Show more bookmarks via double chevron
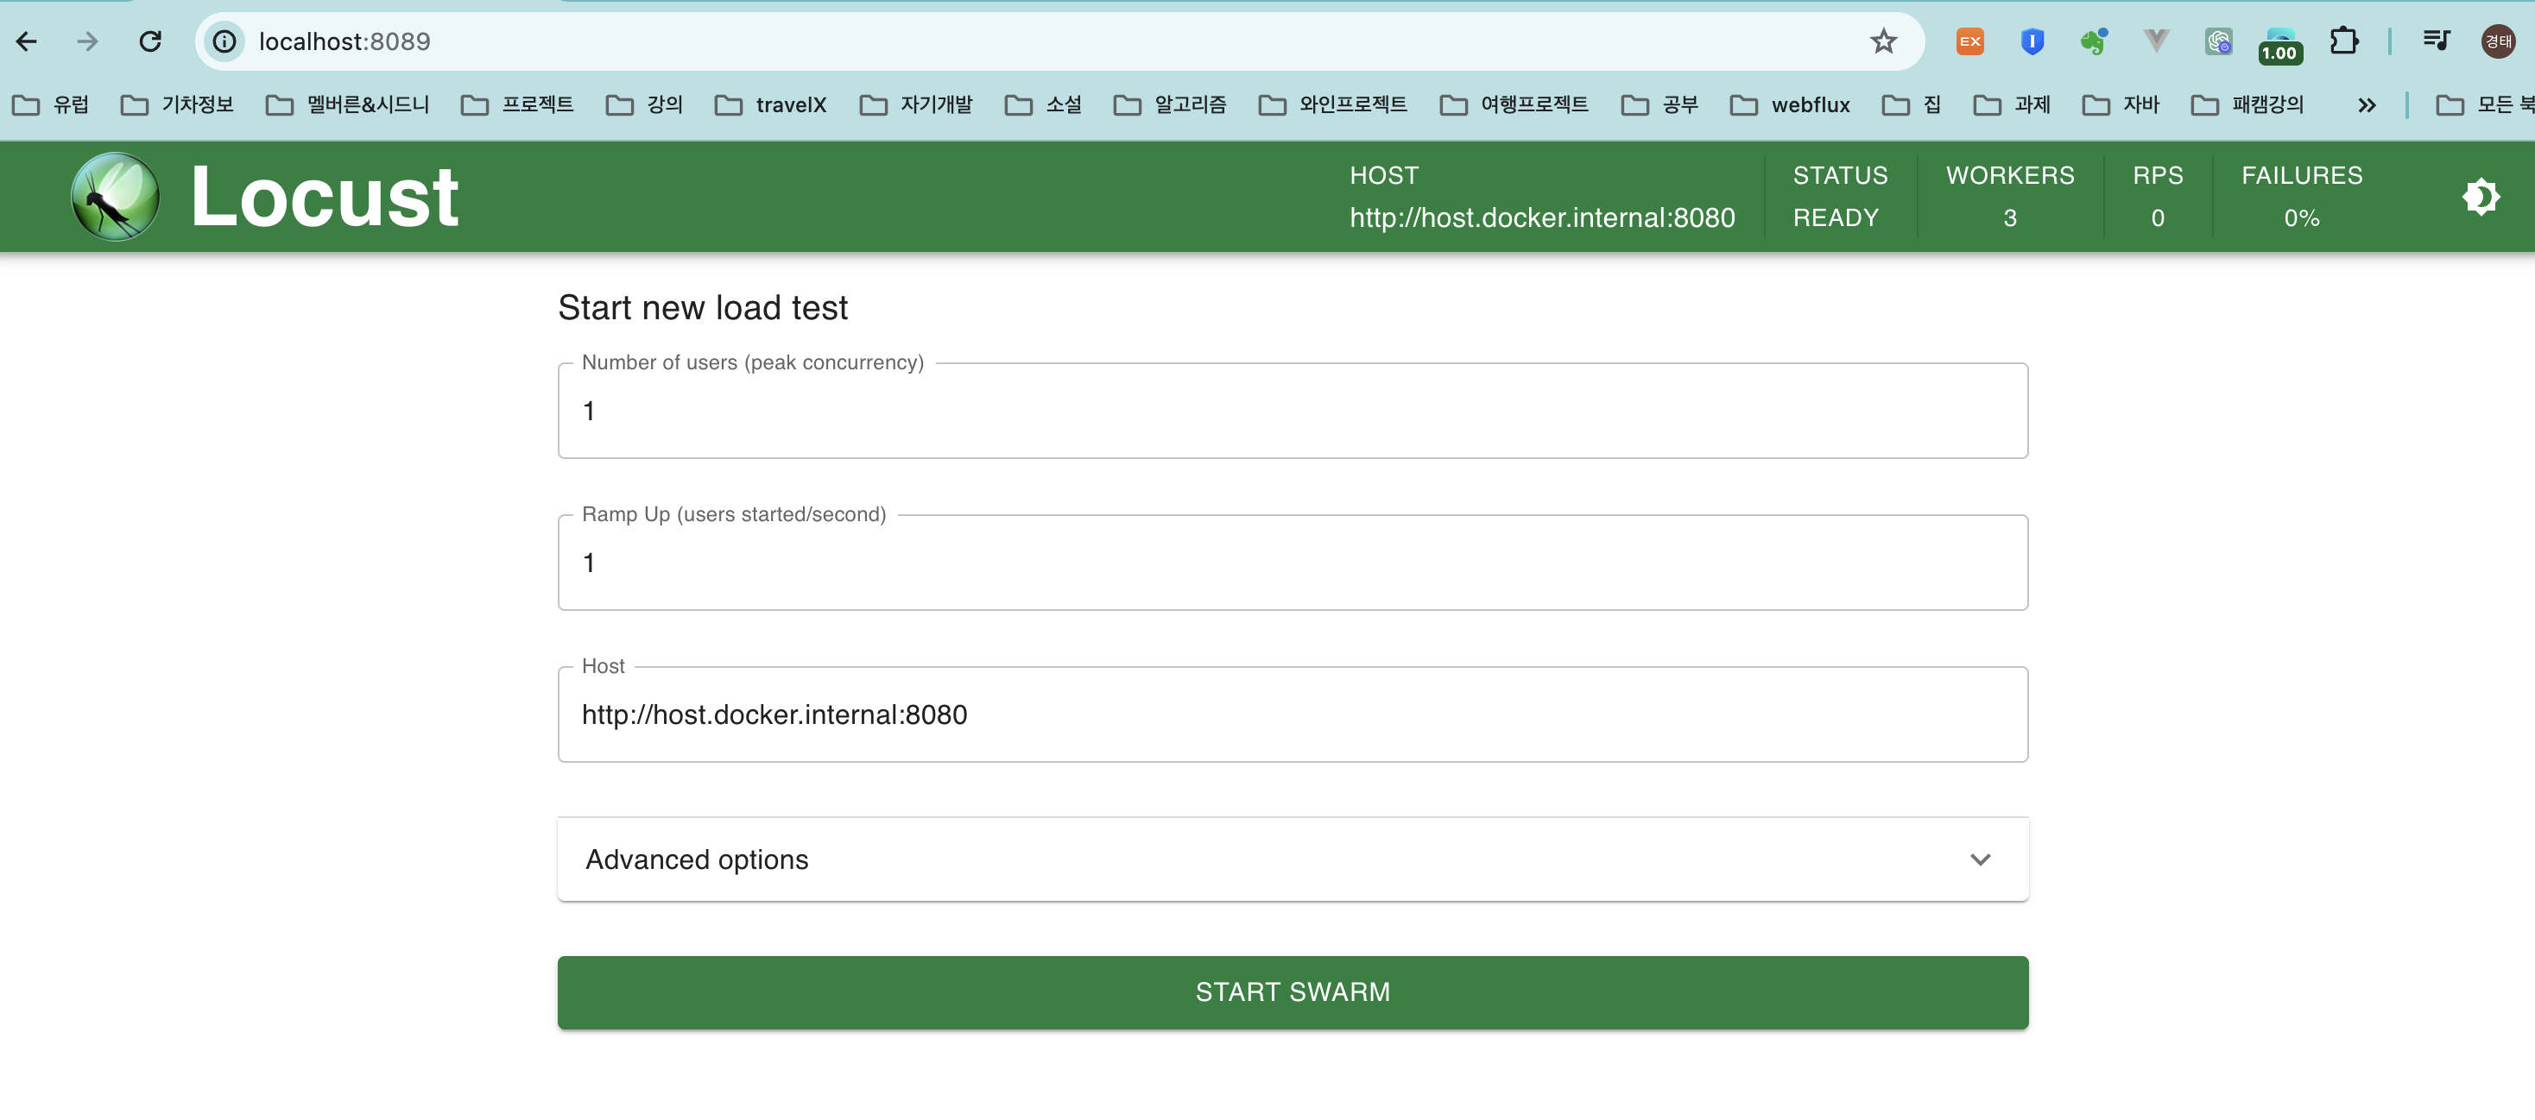This screenshot has width=2535, height=1120. pos(2366,105)
